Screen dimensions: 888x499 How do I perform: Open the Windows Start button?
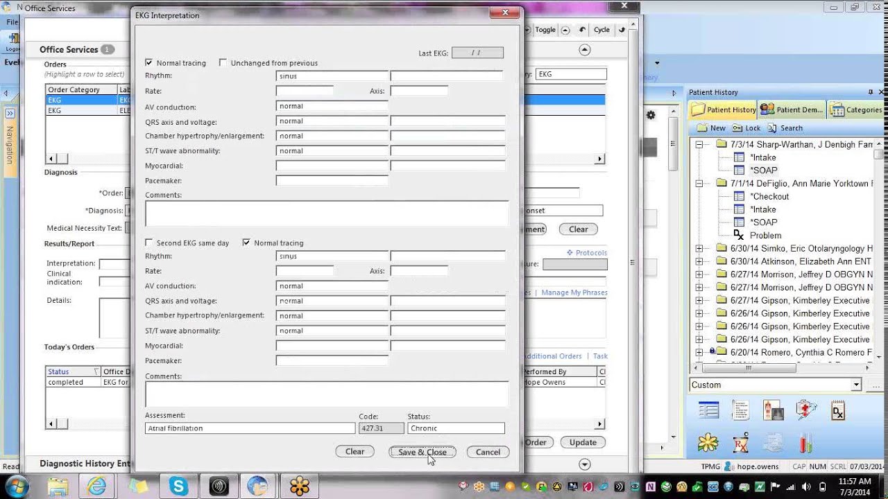coord(16,486)
